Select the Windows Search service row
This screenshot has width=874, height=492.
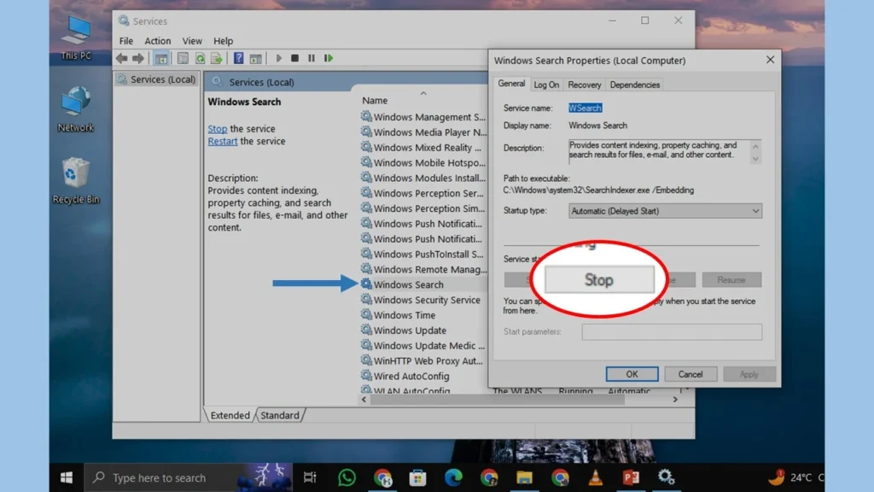423,284
